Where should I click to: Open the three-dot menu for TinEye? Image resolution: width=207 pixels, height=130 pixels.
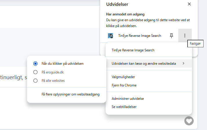pyautogui.click(x=185, y=35)
